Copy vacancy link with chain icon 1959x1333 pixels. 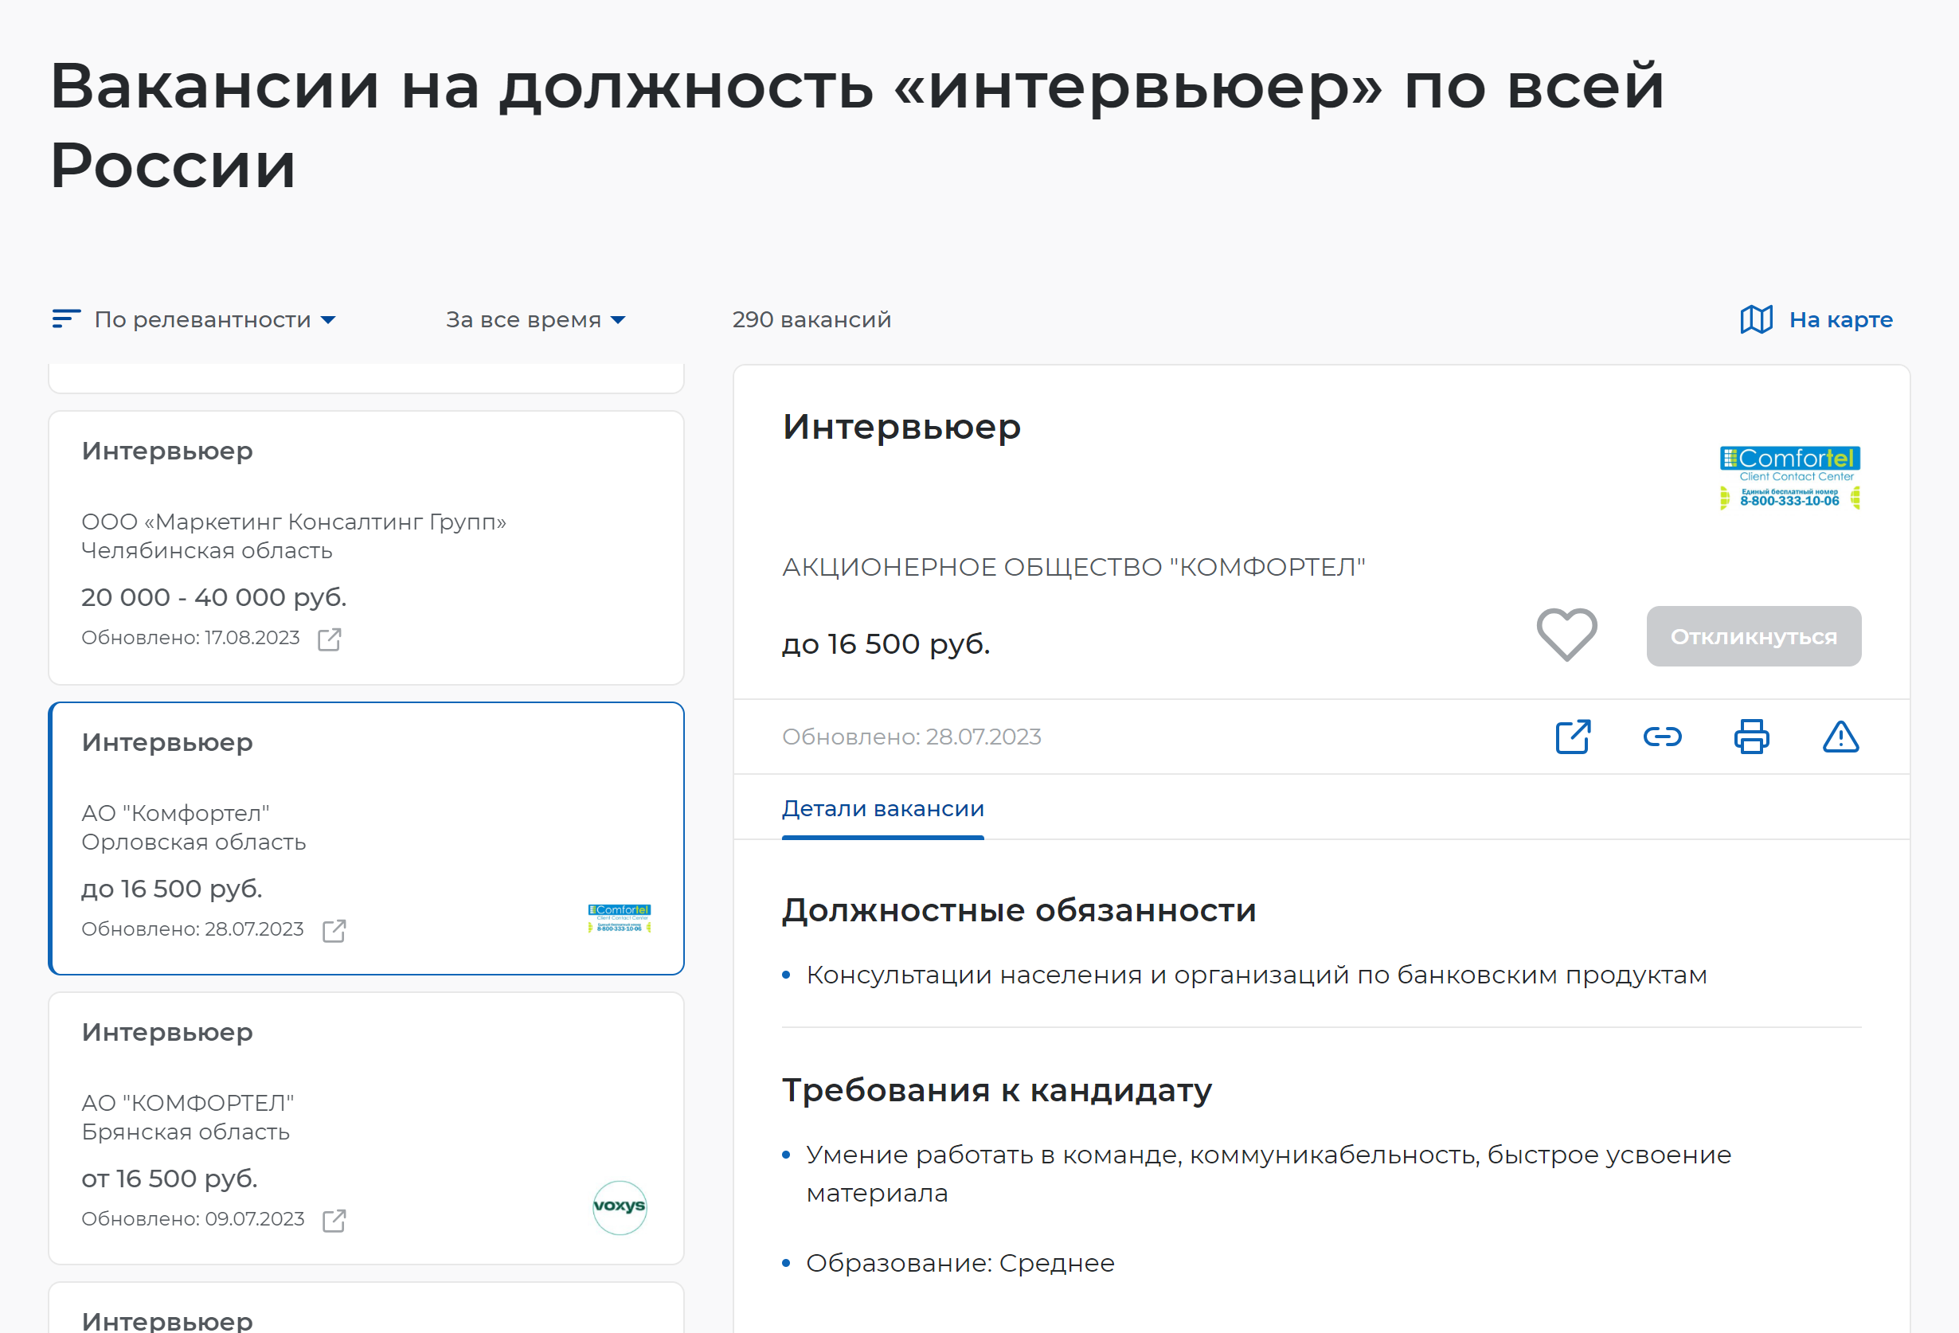click(1662, 737)
